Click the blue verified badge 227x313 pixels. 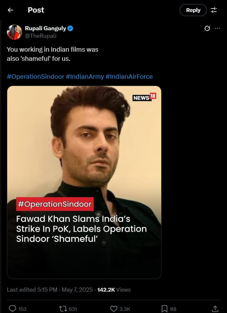coord(70,29)
